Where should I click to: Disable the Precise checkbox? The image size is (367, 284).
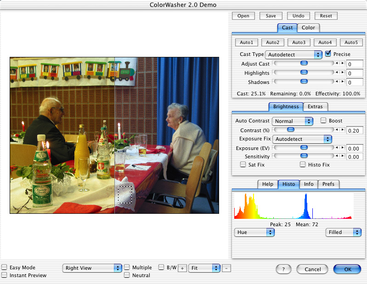click(328, 54)
